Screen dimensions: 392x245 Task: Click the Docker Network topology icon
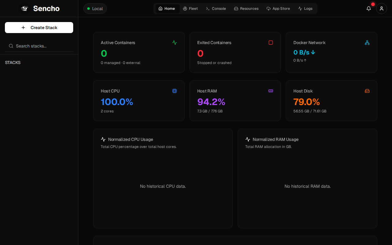[367, 43]
